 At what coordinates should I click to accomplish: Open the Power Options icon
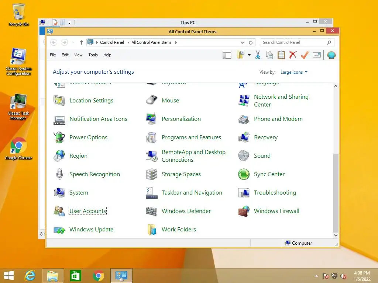59,137
